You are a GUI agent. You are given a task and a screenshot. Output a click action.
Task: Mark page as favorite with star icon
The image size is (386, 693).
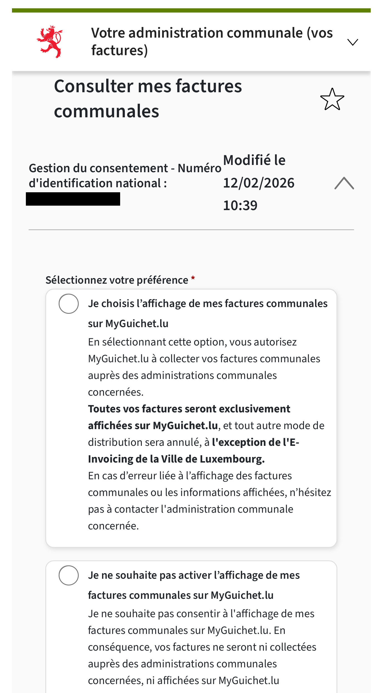[332, 99]
